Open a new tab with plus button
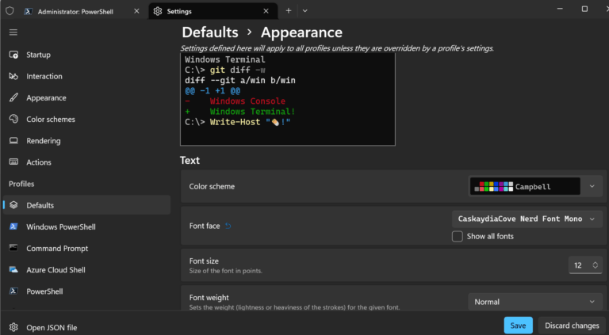 (x=288, y=11)
